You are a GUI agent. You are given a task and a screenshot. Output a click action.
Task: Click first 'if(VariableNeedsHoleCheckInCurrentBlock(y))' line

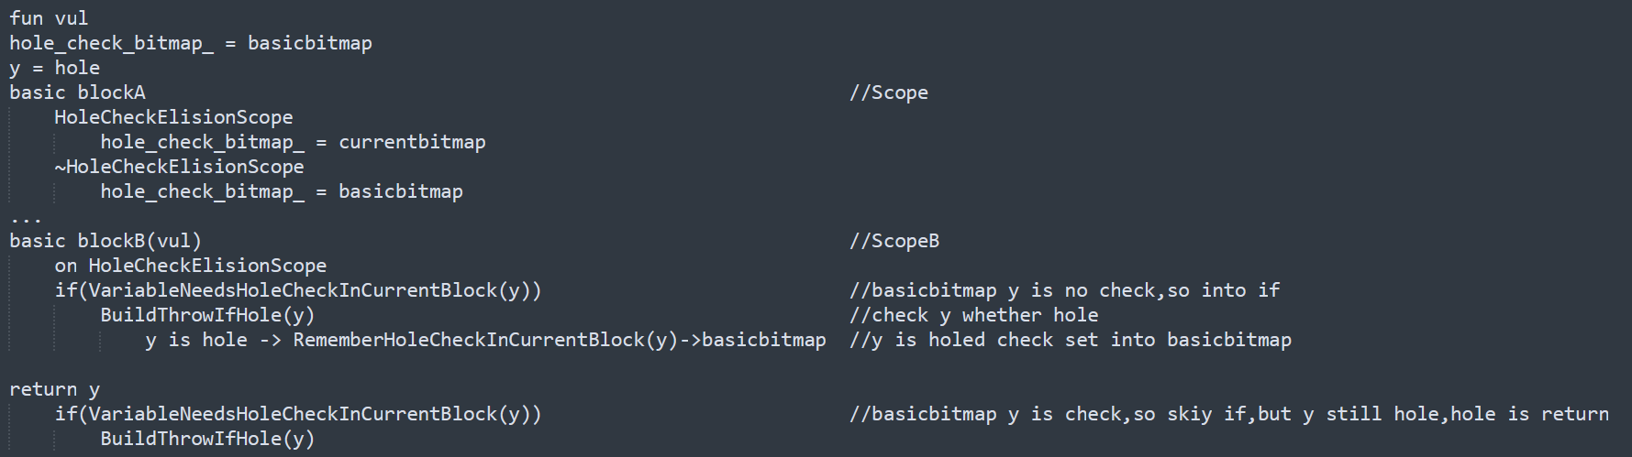(x=298, y=290)
